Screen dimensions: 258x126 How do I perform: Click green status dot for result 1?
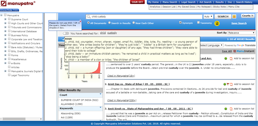tap(226, 58)
